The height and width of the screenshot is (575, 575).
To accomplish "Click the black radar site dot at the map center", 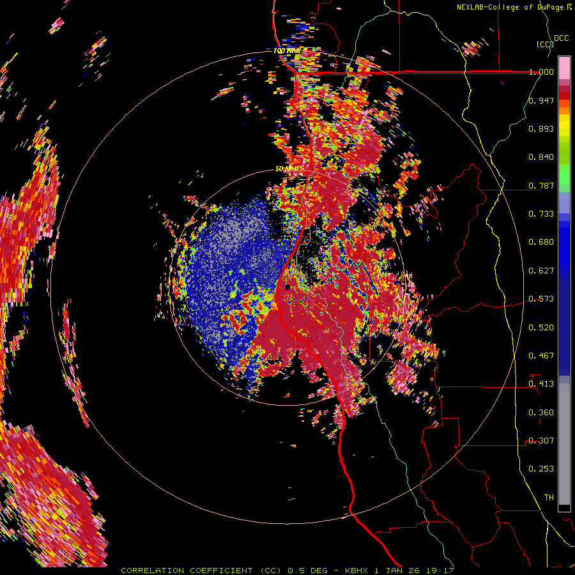I will pos(287,287).
